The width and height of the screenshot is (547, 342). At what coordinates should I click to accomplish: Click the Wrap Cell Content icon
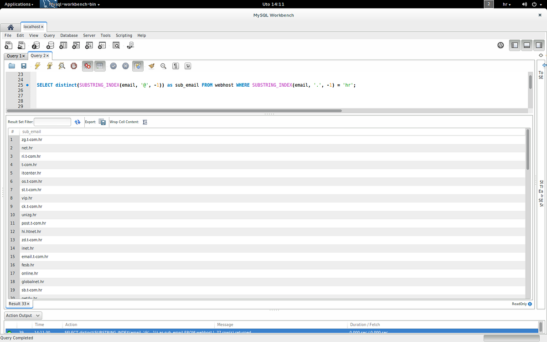tap(145, 122)
